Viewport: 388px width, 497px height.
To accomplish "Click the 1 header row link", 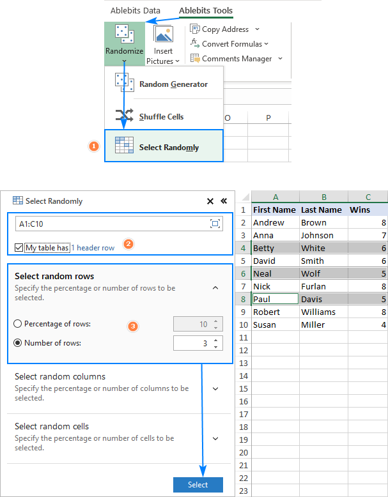I will pyautogui.click(x=93, y=248).
